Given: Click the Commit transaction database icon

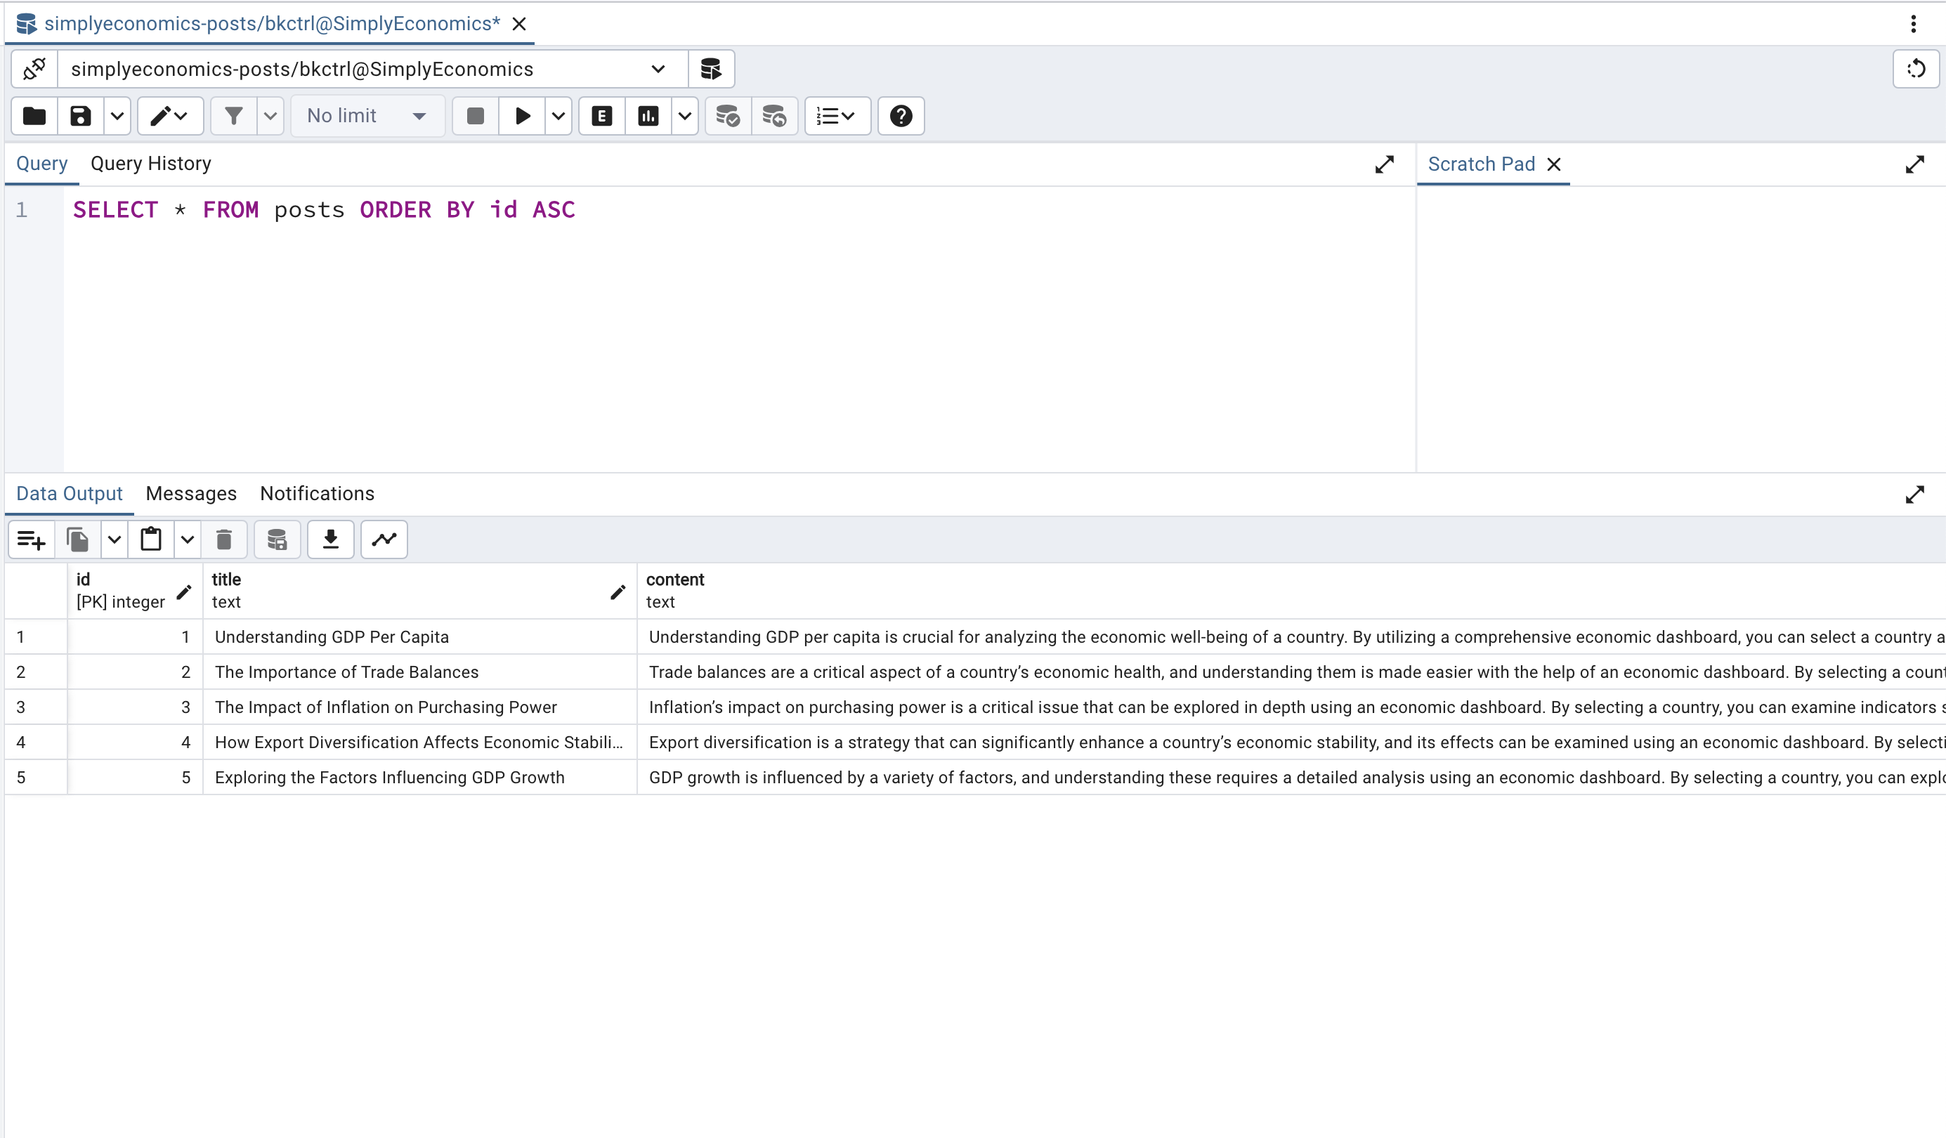Looking at the screenshot, I should point(727,116).
